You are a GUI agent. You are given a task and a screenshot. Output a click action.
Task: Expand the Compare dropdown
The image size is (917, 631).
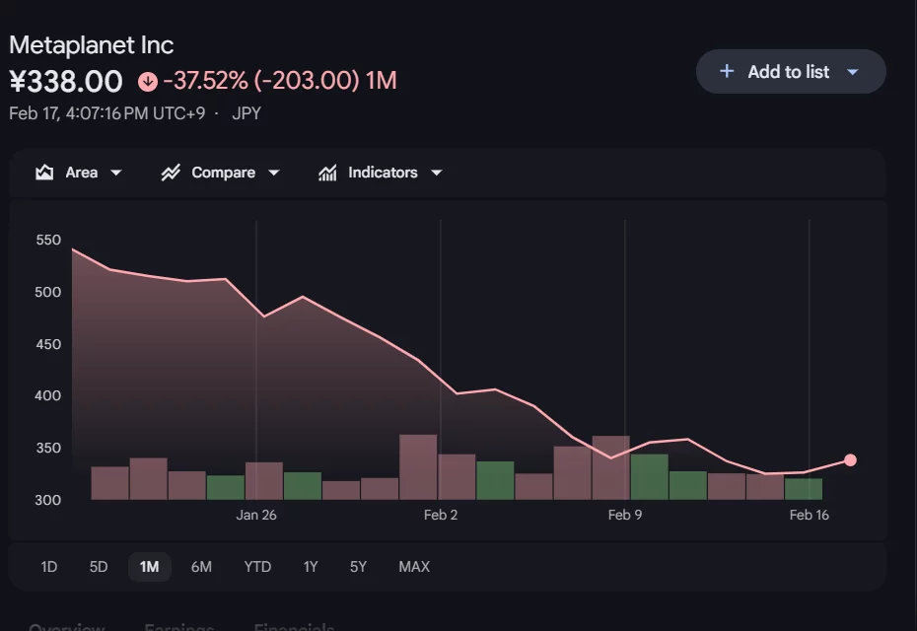pyautogui.click(x=274, y=172)
